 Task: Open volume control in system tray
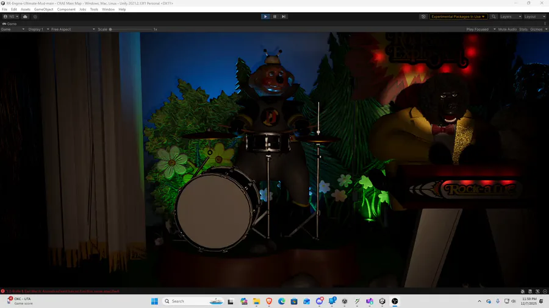(514, 301)
